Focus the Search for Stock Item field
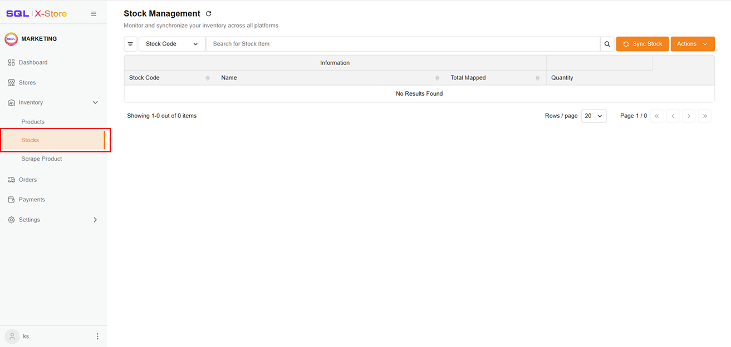 [x=403, y=44]
